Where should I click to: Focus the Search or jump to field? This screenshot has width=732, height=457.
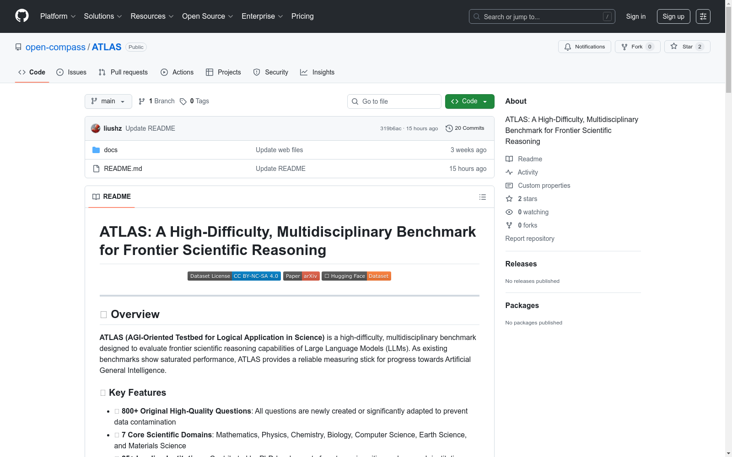pos(542,16)
